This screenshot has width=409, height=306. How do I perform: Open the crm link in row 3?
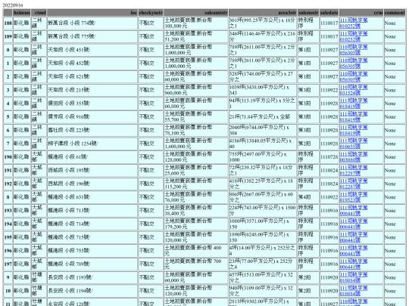[x=354, y=90]
